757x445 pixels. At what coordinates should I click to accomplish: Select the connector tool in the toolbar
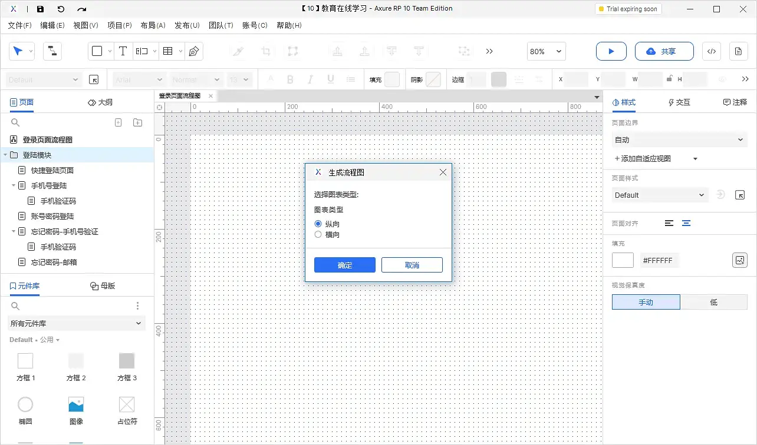click(x=52, y=51)
